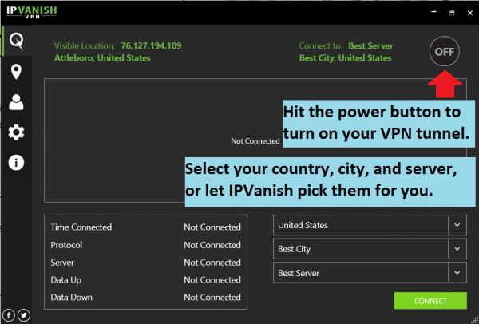
Task: Click Not Connected value beside Server
Action: (212, 263)
